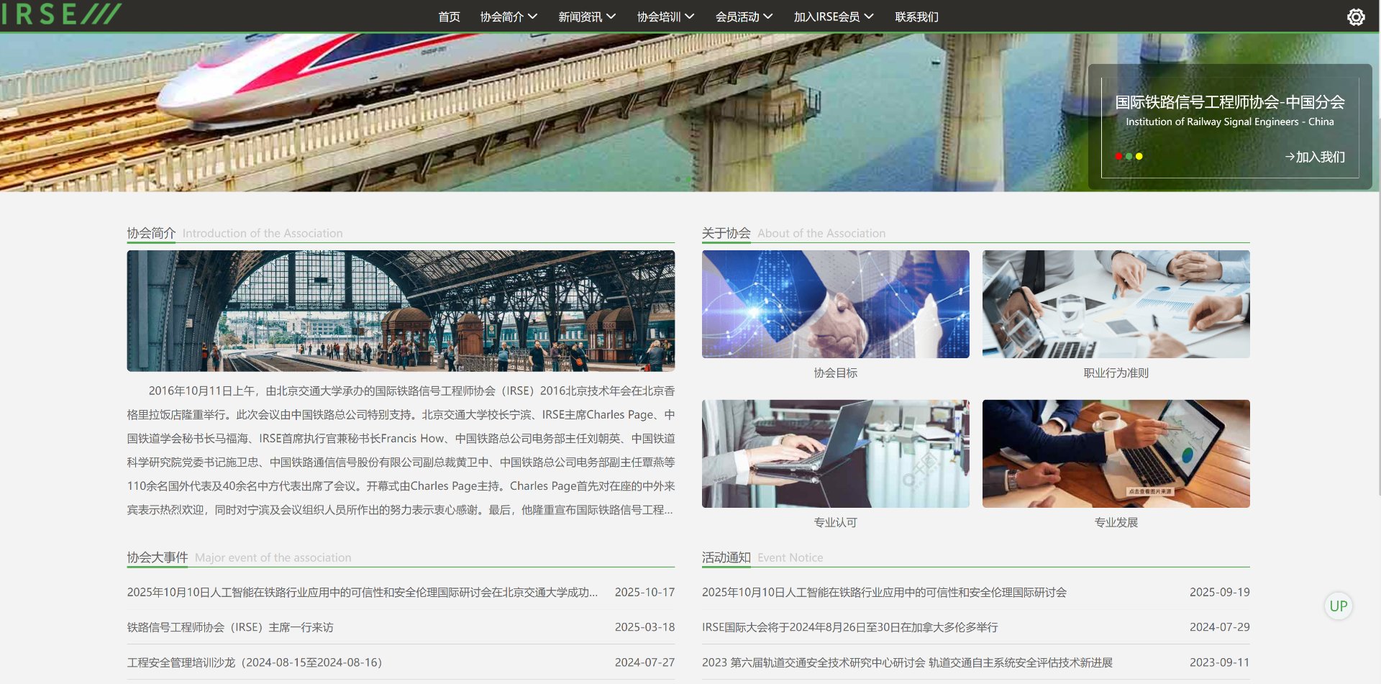Open IRSE国际大会 多伦多 notice
The height and width of the screenshot is (684, 1381).
click(976, 627)
